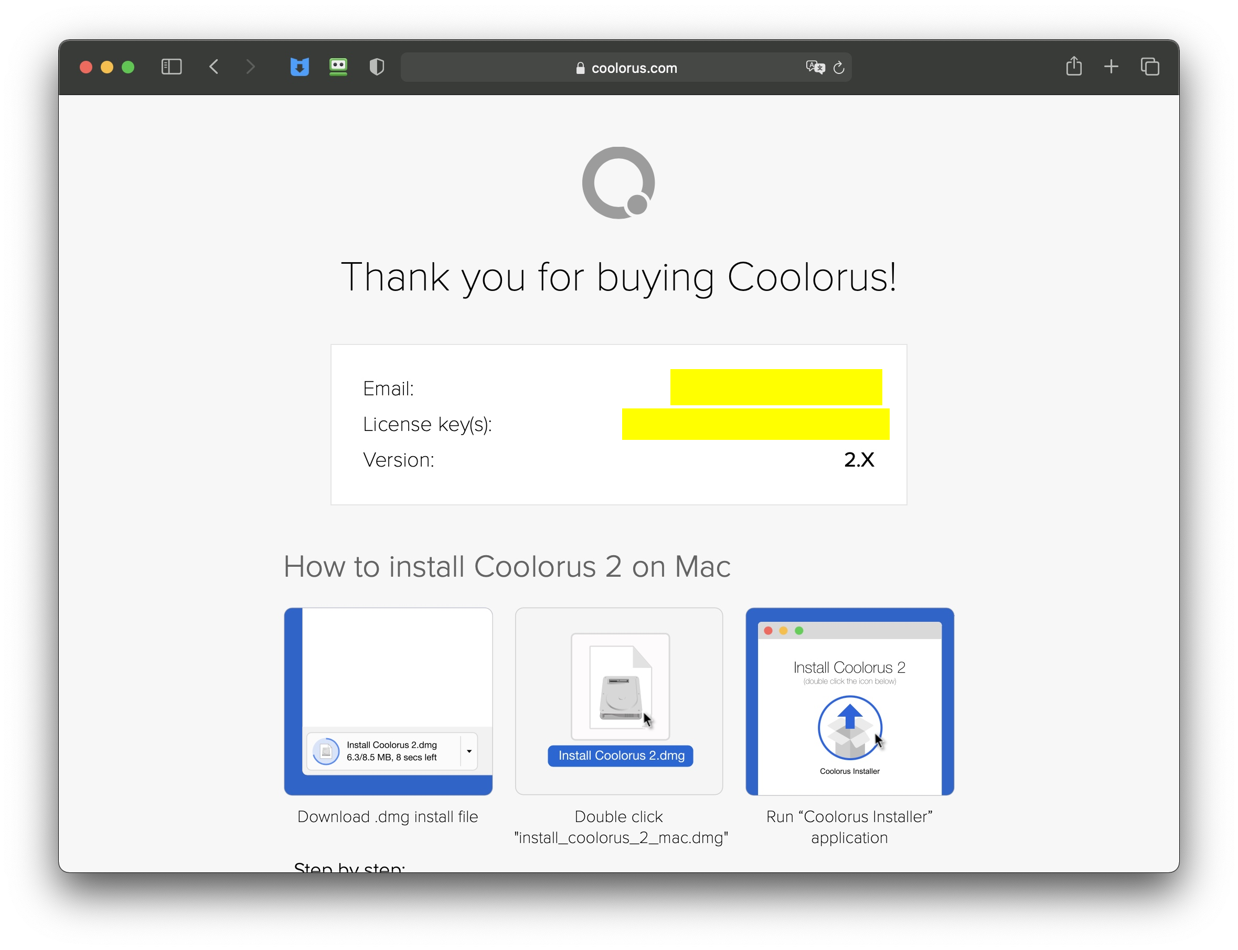Screen dimensions: 1238x950
Task: Click the 'Install Coolorus 2' installer window title
Action: 849,667
